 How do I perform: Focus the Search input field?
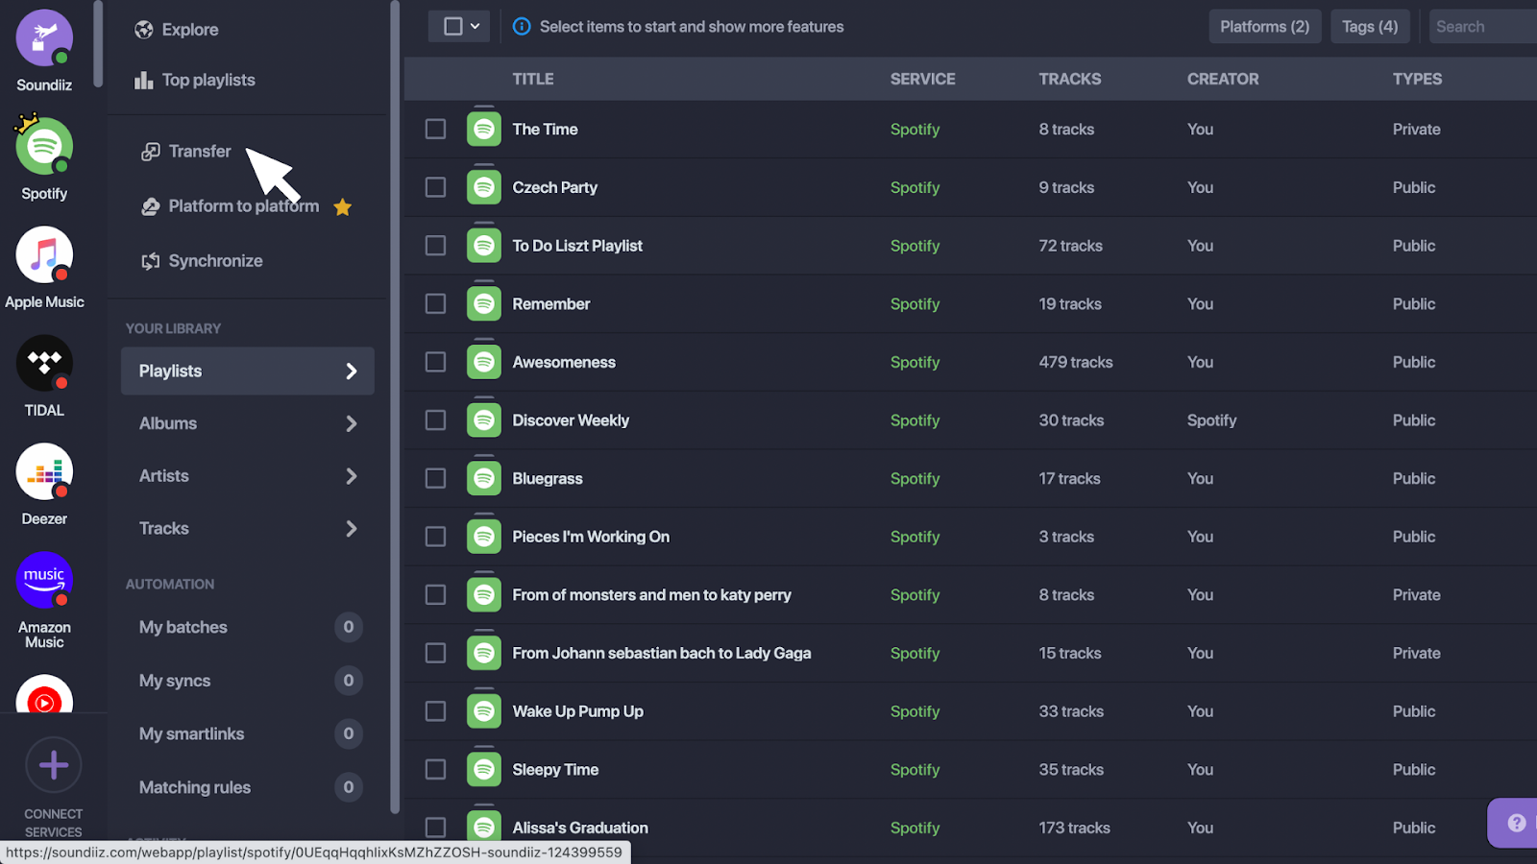pos(1483,27)
